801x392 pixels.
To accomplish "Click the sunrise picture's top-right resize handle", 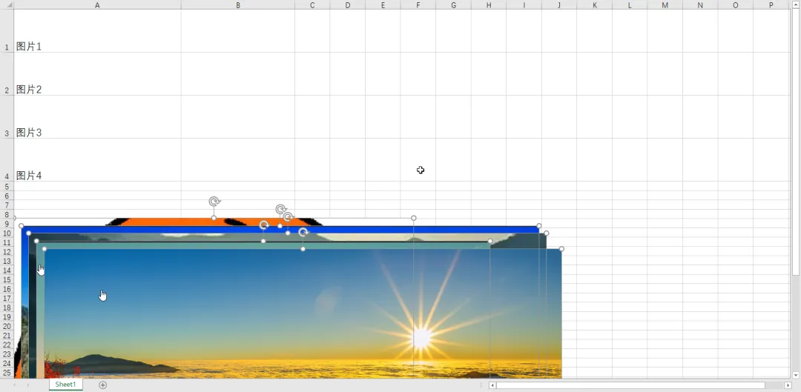I will (561, 249).
